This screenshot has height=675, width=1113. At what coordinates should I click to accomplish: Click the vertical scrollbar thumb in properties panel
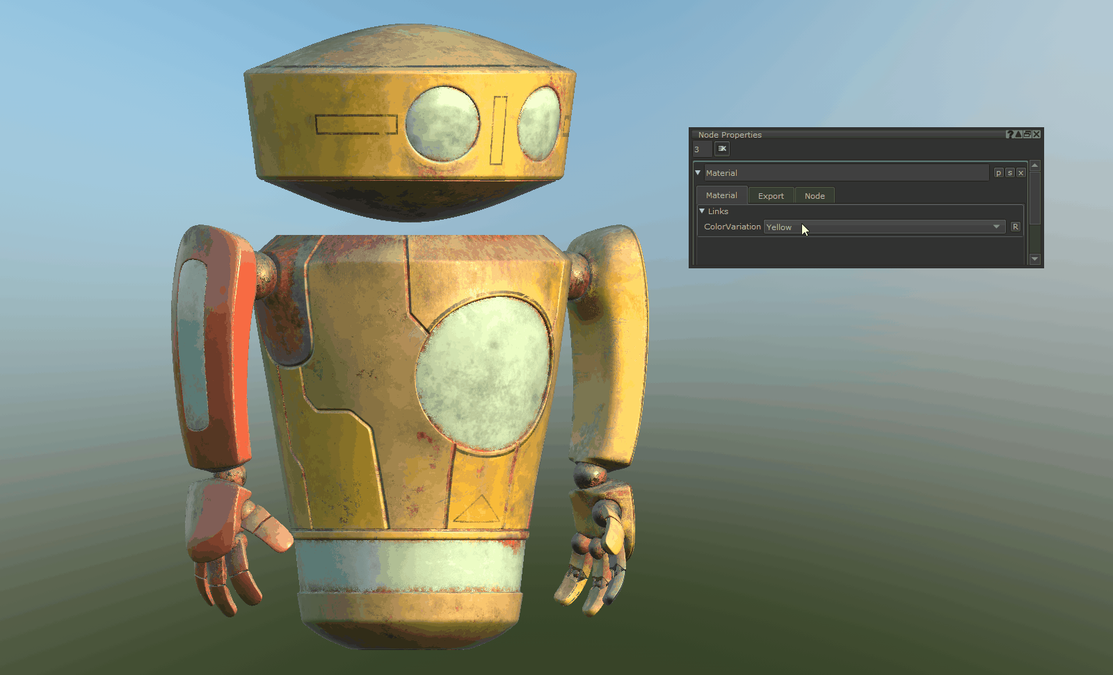[1034, 198]
